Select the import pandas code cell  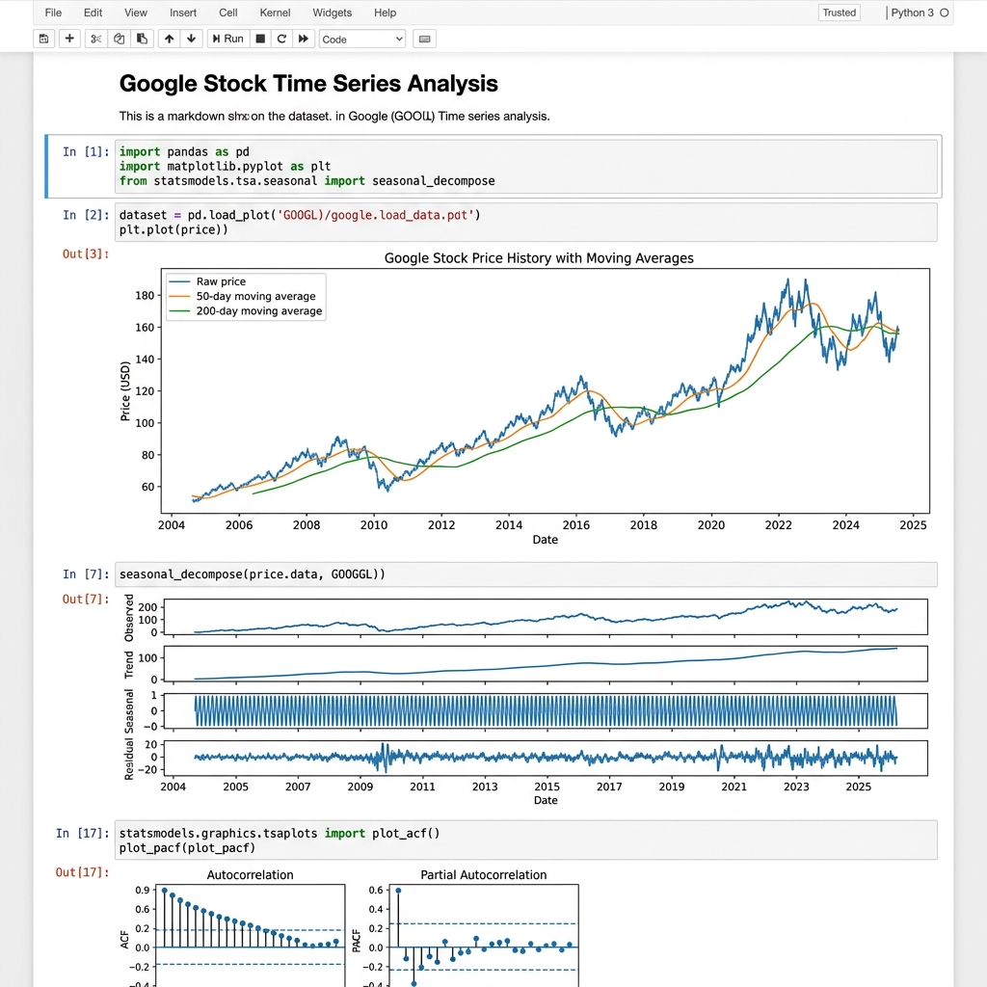(525, 166)
